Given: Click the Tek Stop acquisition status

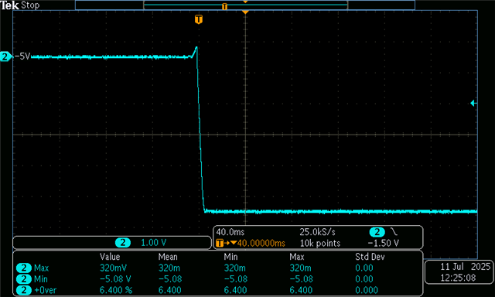Looking at the screenshot, I should click(20, 5).
